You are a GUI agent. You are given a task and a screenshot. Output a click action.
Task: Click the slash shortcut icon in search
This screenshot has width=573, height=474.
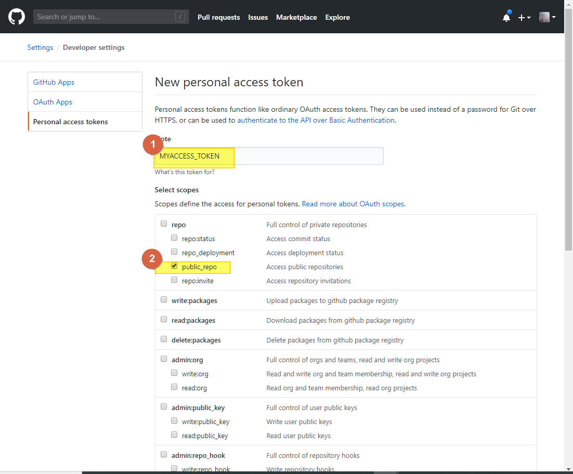pos(180,17)
